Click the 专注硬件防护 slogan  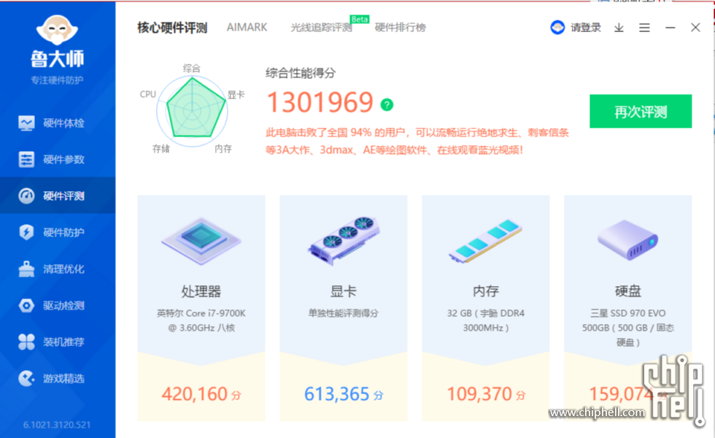coord(57,80)
